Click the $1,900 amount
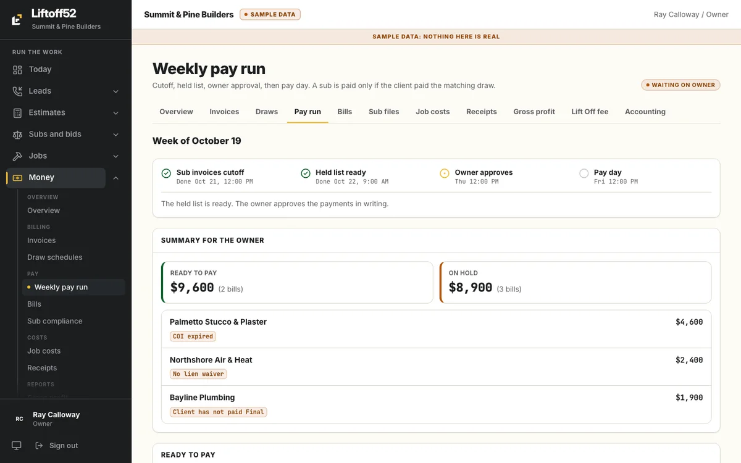This screenshot has height=463, width=741. coord(689,398)
